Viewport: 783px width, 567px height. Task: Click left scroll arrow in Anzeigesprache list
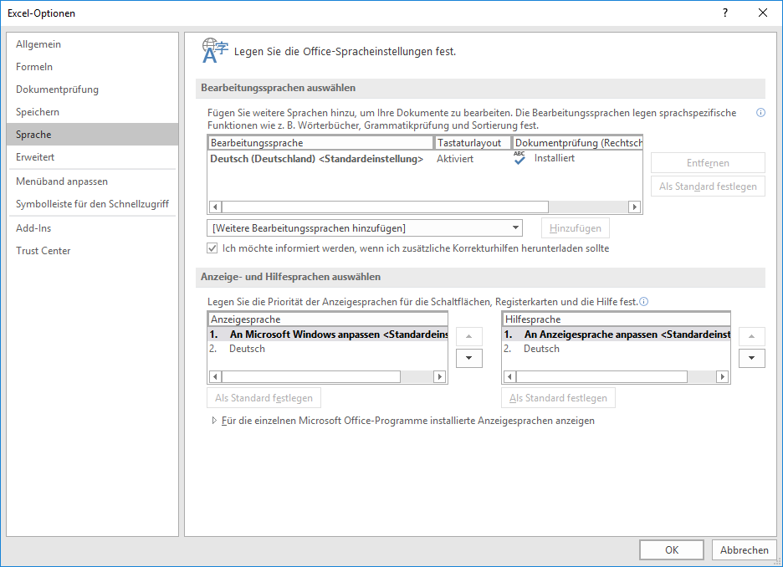(215, 376)
